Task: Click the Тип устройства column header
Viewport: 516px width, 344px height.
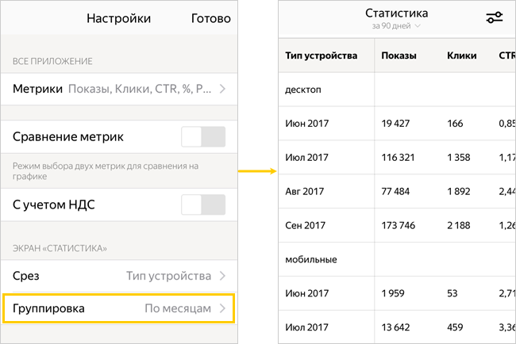Action: coord(322,55)
